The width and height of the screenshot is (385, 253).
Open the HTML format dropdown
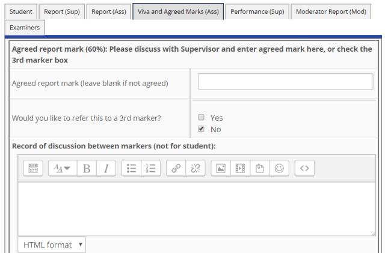pyautogui.click(x=52, y=245)
